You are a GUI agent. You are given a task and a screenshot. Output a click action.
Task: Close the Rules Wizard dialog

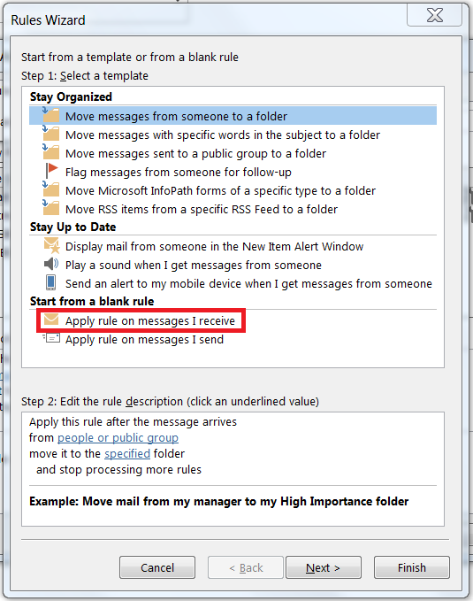pos(435,15)
